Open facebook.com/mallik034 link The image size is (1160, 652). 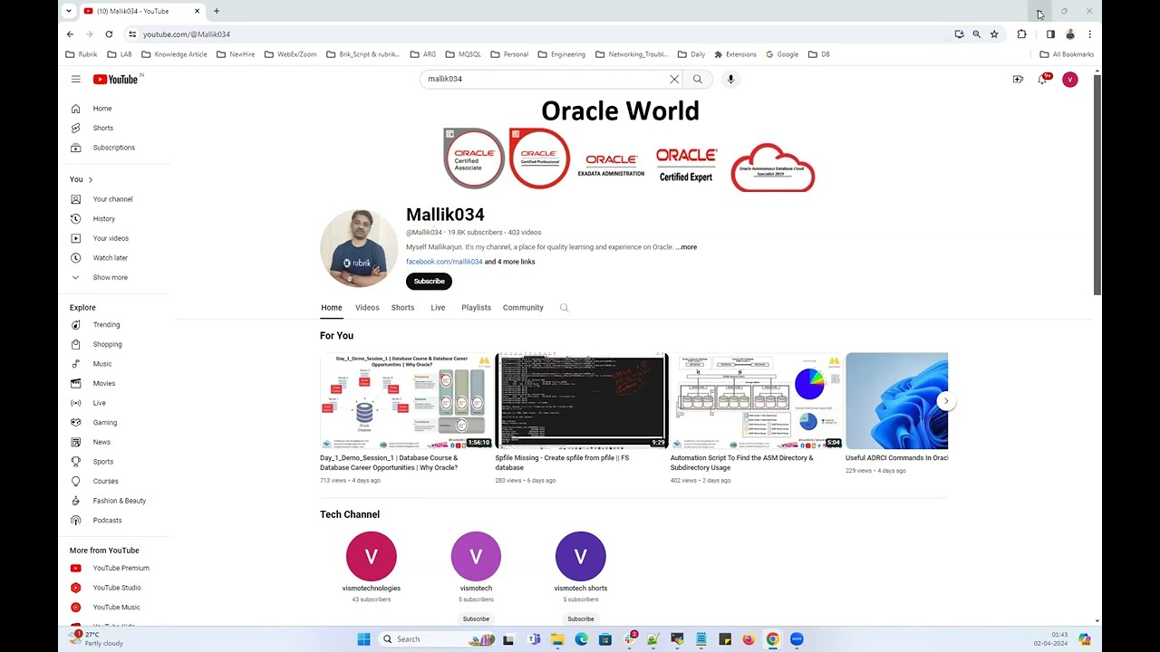444,262
